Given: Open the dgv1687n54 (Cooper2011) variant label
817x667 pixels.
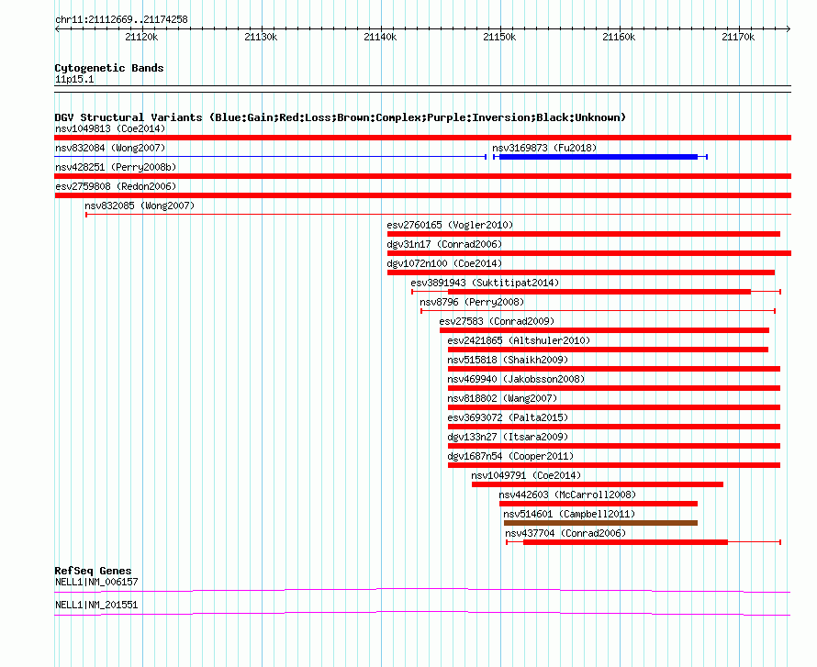Looking at the screenshot, I should (x=510, y=456).
